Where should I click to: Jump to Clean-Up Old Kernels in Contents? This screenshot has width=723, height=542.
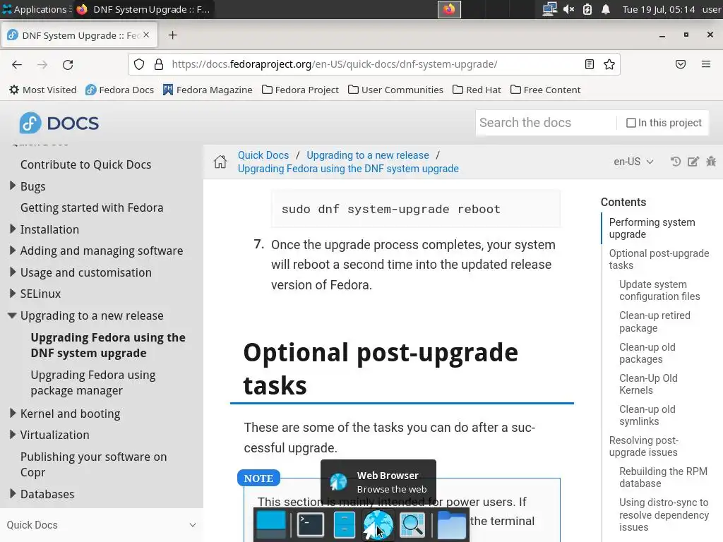(648, 384)
